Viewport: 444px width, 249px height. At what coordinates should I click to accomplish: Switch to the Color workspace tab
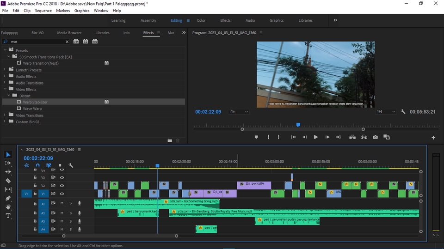pos(201,20)
